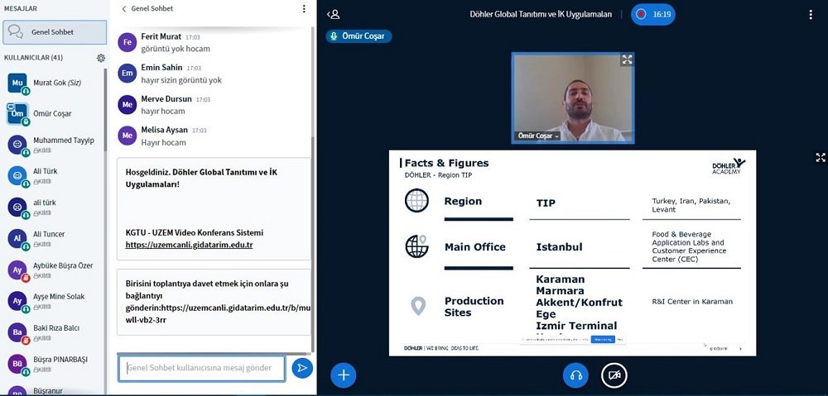Click Murat Gok's avatar in the user list

(x=17, y=83)
